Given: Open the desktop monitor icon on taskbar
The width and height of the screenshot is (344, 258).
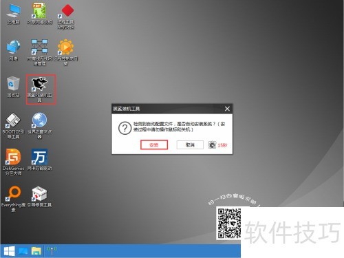Looking at the screenshot, I should (23, 251).
